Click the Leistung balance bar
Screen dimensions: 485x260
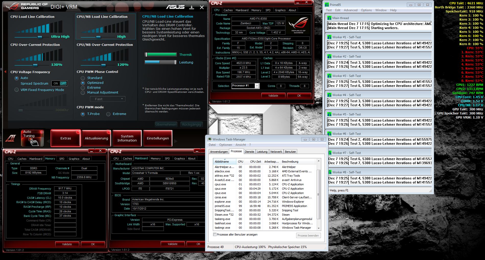pyautogui.click(x=161, y=62)
